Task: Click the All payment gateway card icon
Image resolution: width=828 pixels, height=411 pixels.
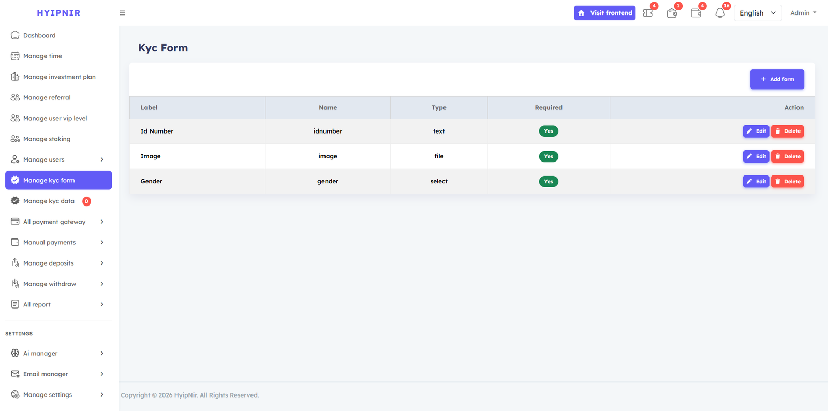Action: click(15, 222)
